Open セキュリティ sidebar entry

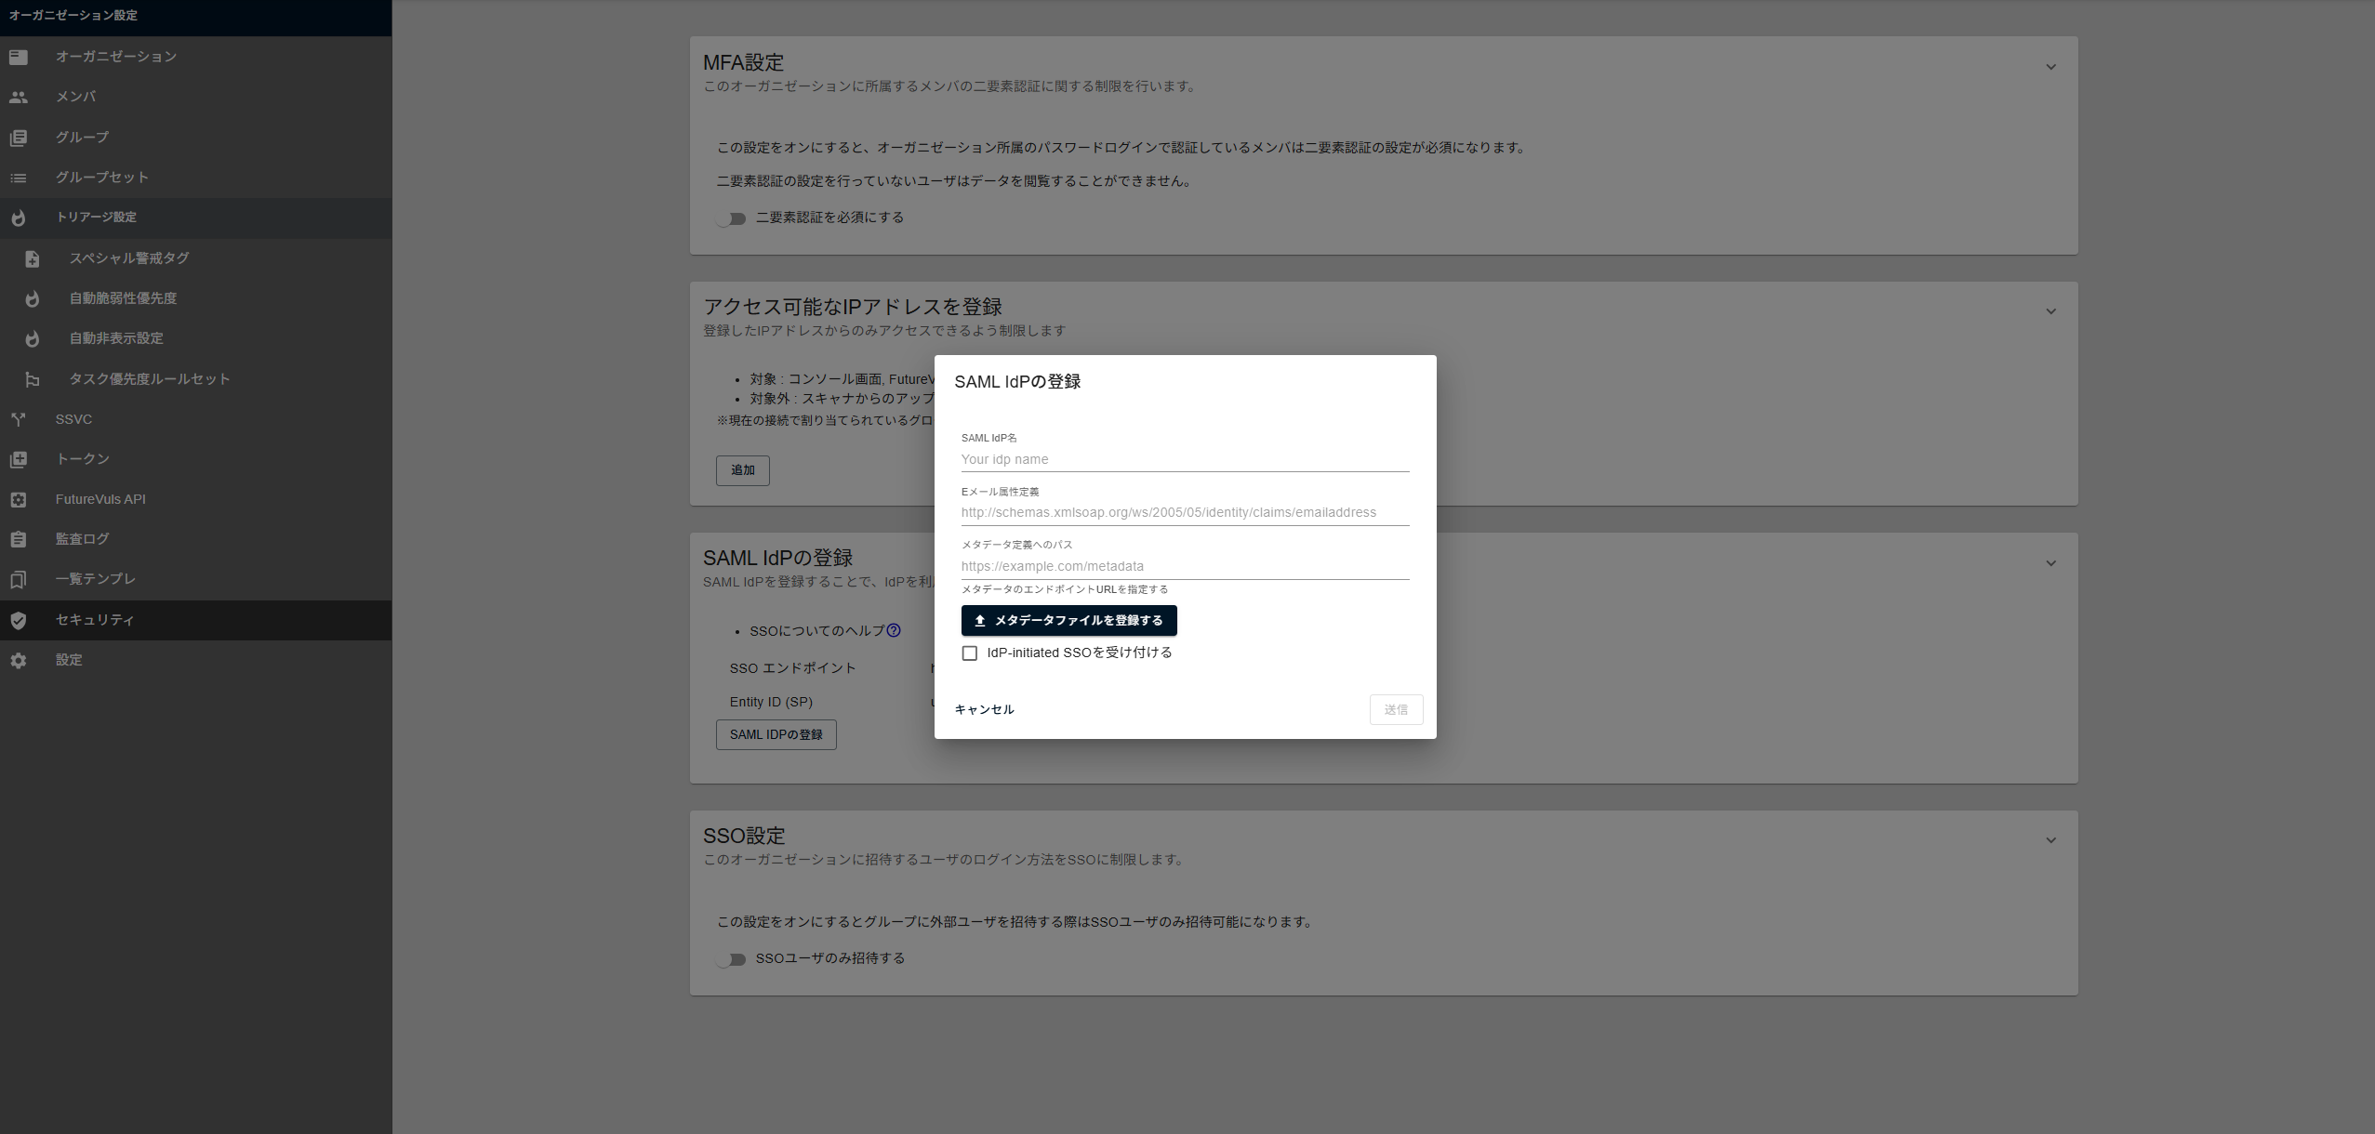pyautogui.click(x=195, y=620)
